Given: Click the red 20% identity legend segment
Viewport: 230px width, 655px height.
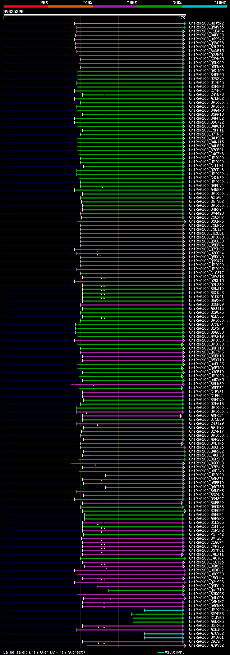Looking at the screenshot, I should point(26,6).
